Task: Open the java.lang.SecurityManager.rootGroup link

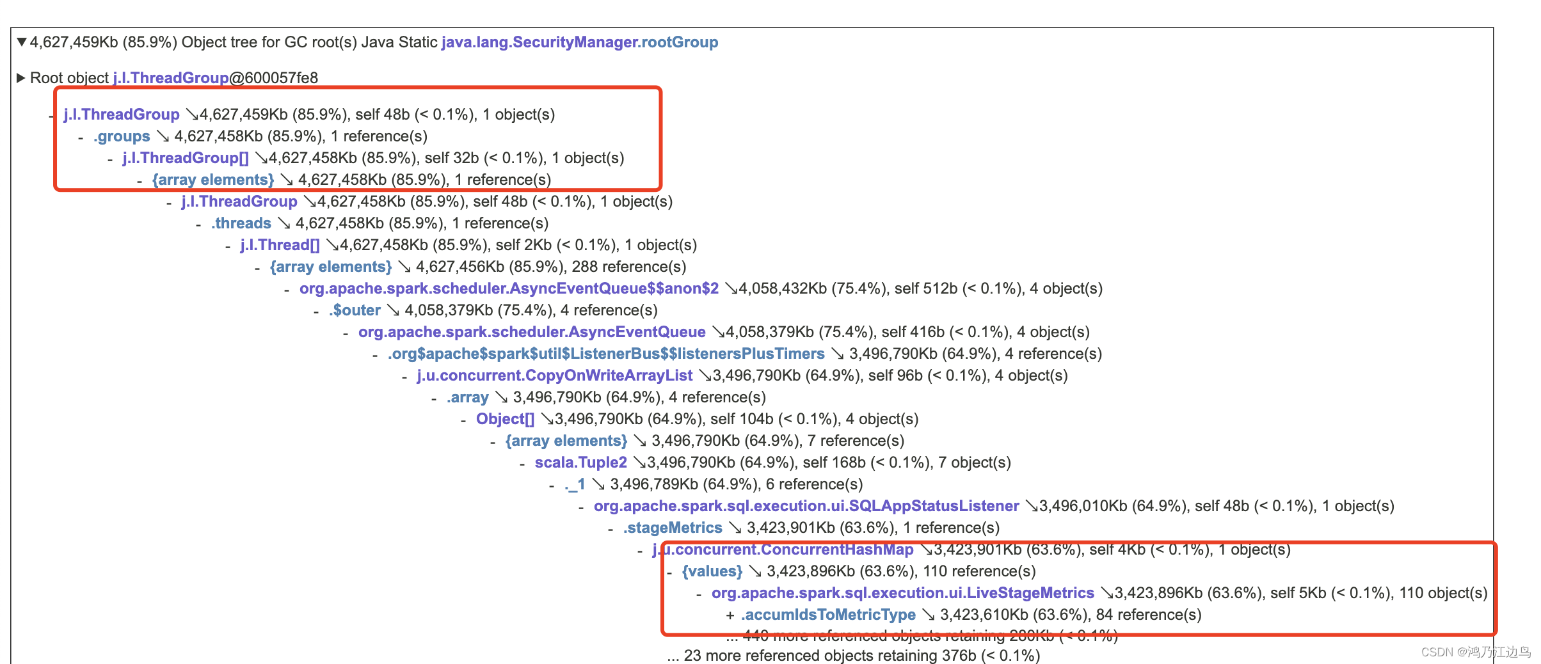Action: point(580,42)
